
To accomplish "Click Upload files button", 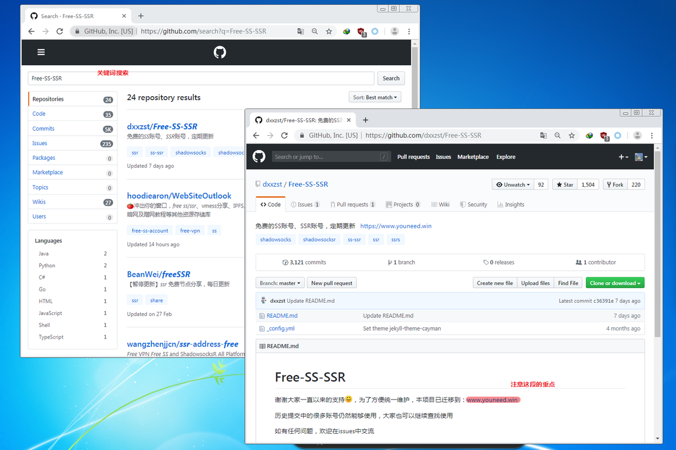I will tap(535, 283).
